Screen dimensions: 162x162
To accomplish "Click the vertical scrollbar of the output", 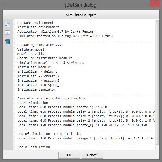I will point(157,82).
